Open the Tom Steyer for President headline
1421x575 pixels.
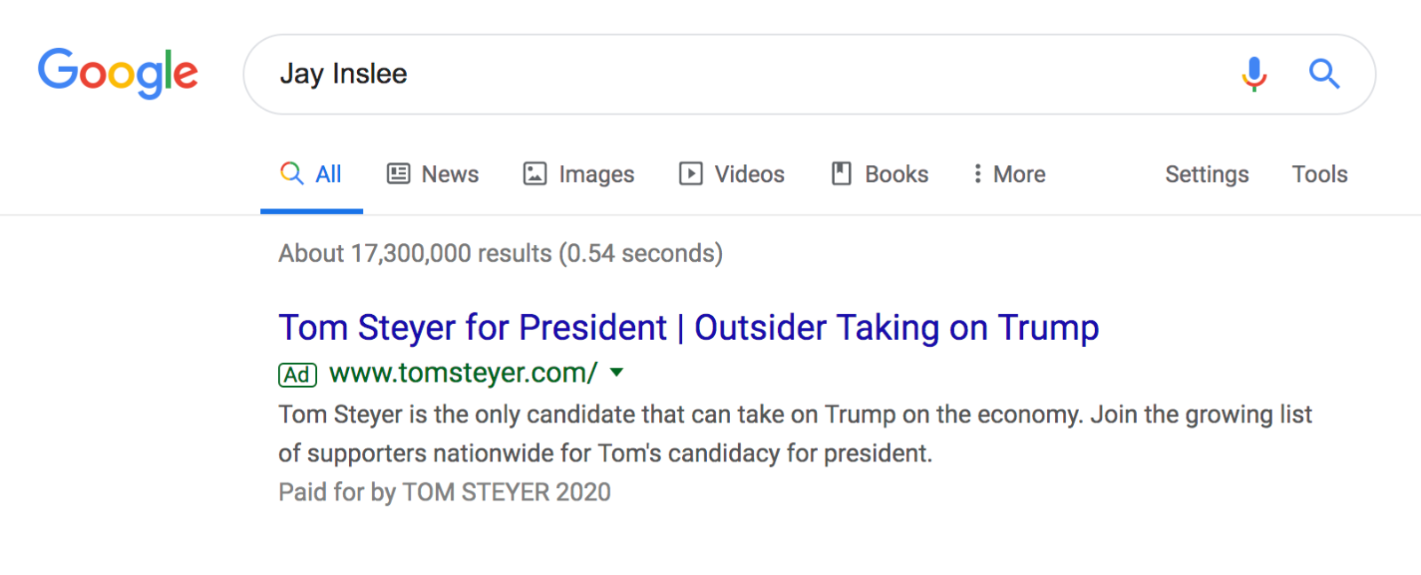point(688,327)
